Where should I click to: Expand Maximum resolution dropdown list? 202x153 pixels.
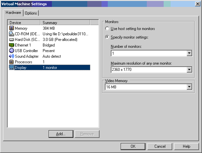(189, 70)
